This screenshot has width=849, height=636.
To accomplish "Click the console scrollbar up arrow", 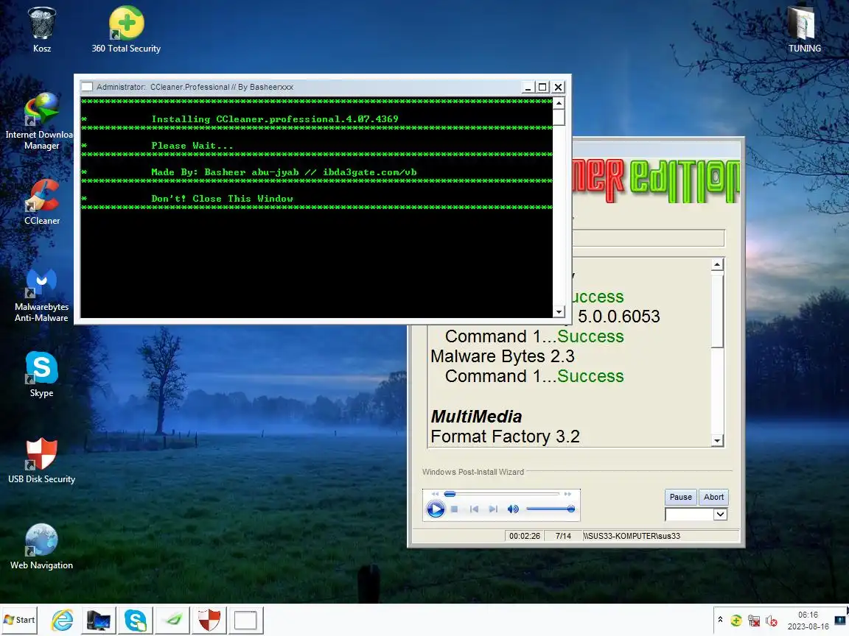I will point(559,103).
